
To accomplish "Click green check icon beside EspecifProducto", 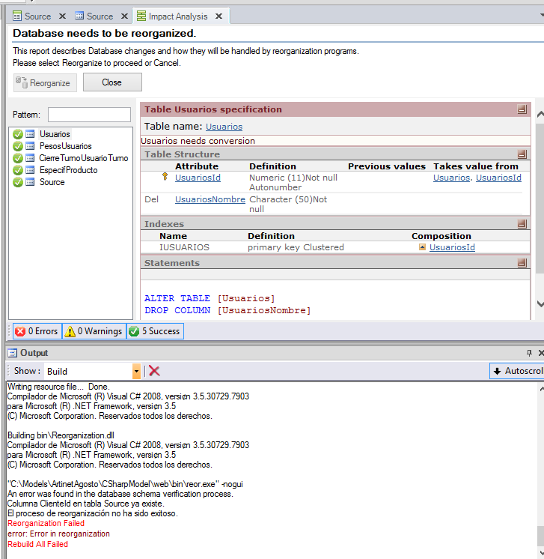I will click(x=18, y=170).
